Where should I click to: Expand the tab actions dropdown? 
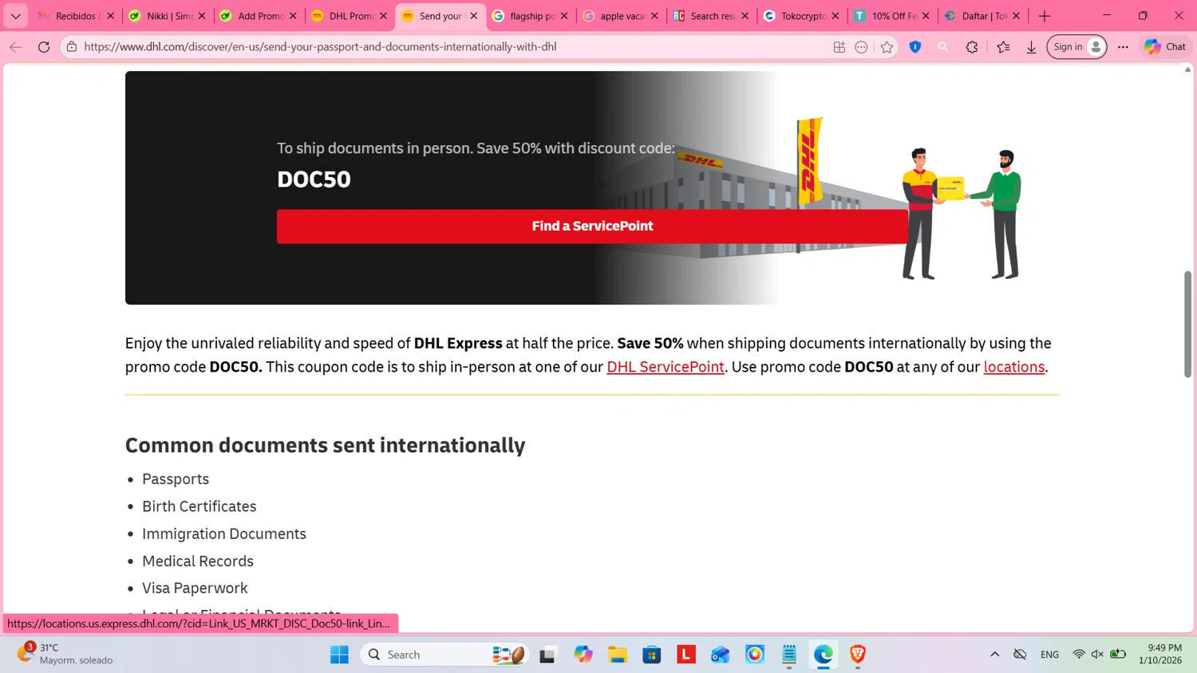point(15,16)
